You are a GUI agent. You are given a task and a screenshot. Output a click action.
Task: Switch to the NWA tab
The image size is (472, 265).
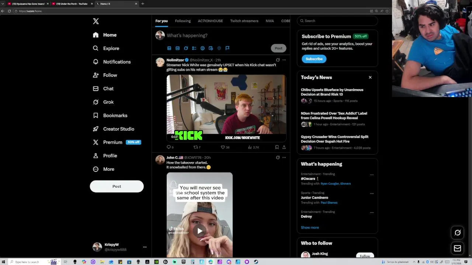pos(270,21)
